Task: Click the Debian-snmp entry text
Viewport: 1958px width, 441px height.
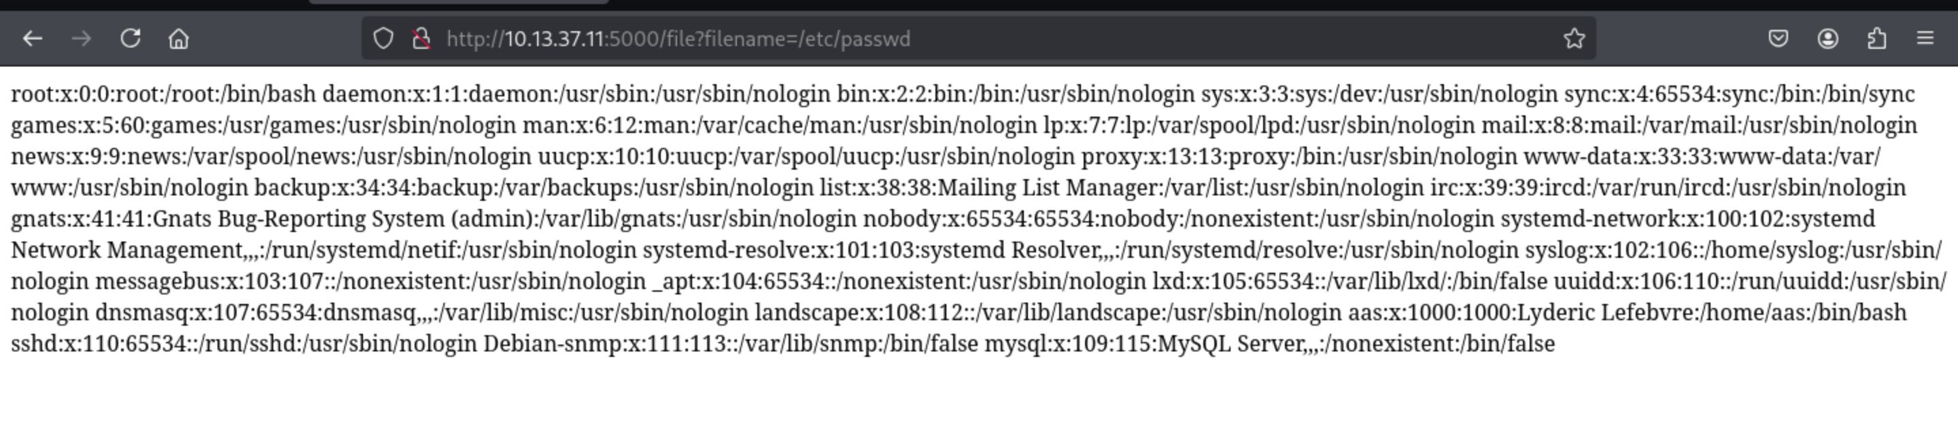Action: 552,343
